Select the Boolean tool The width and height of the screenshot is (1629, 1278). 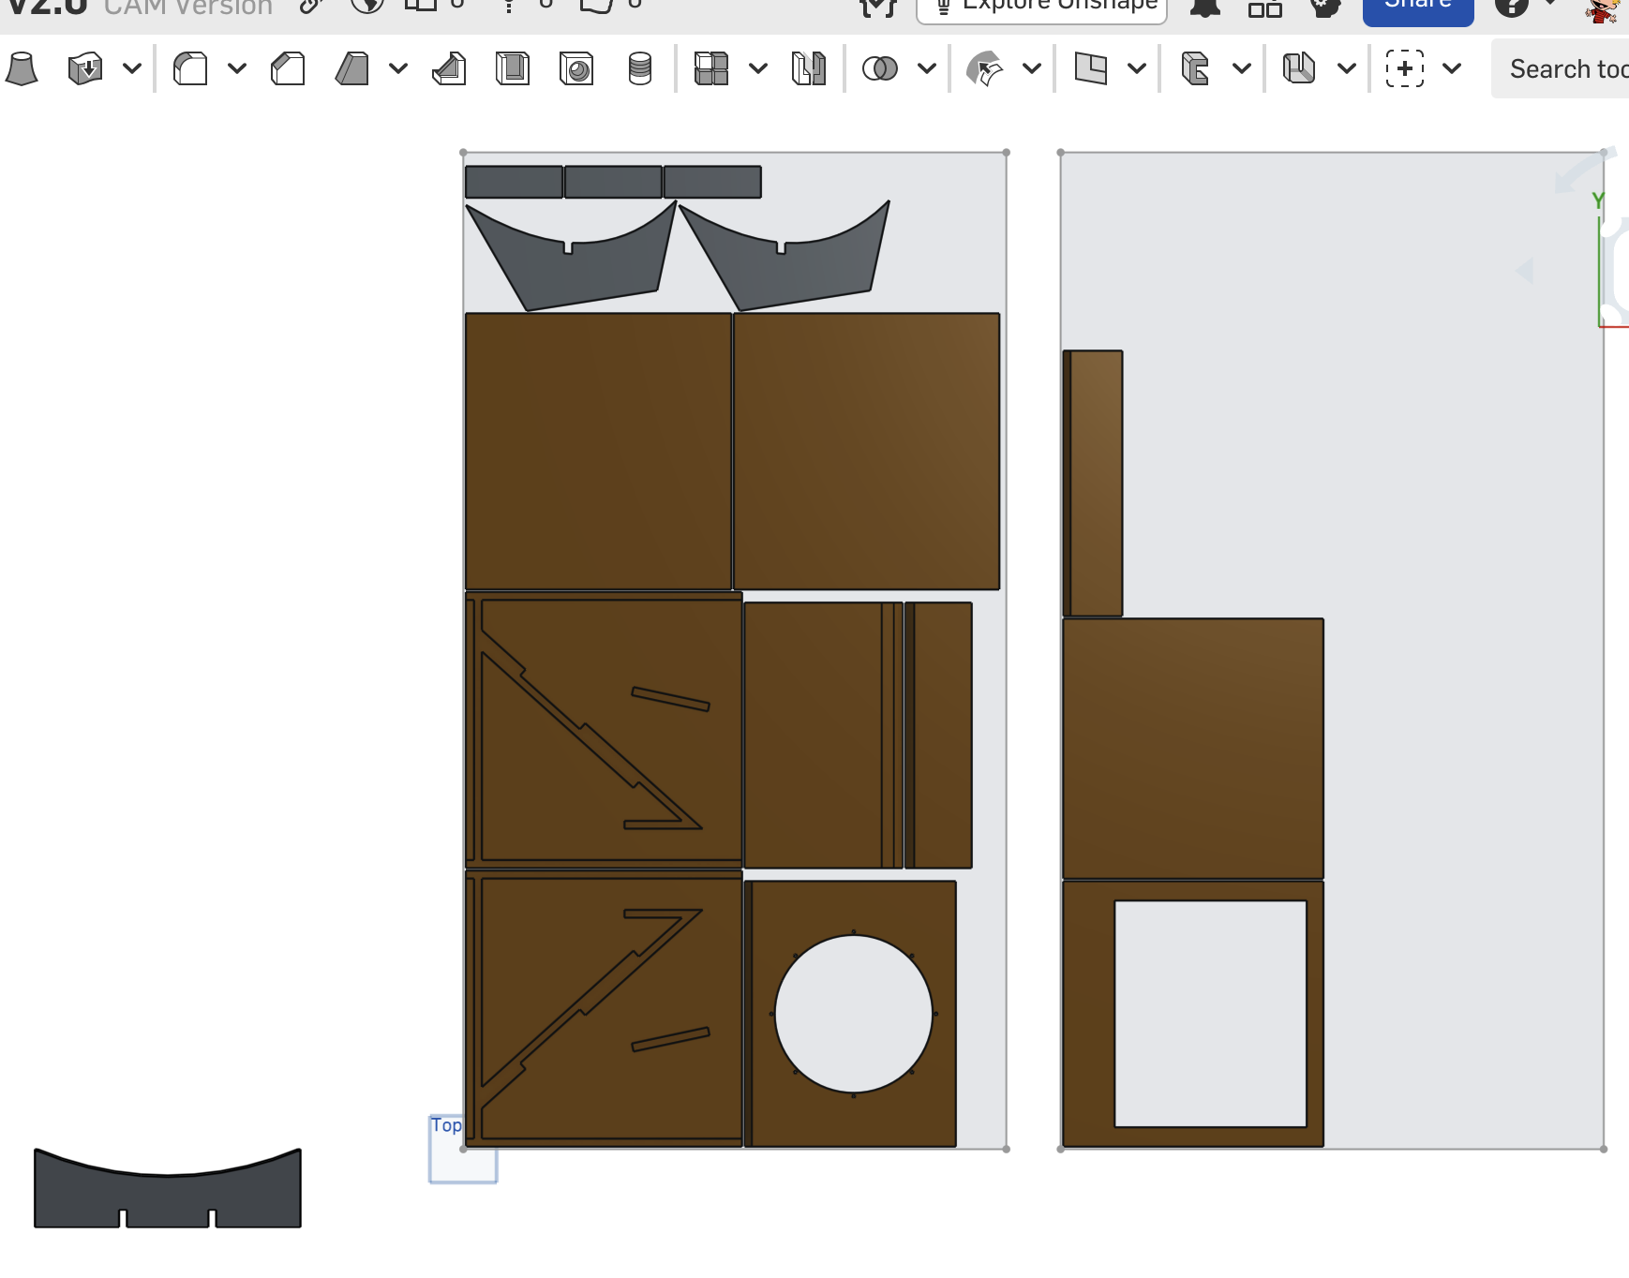point(879,68)
